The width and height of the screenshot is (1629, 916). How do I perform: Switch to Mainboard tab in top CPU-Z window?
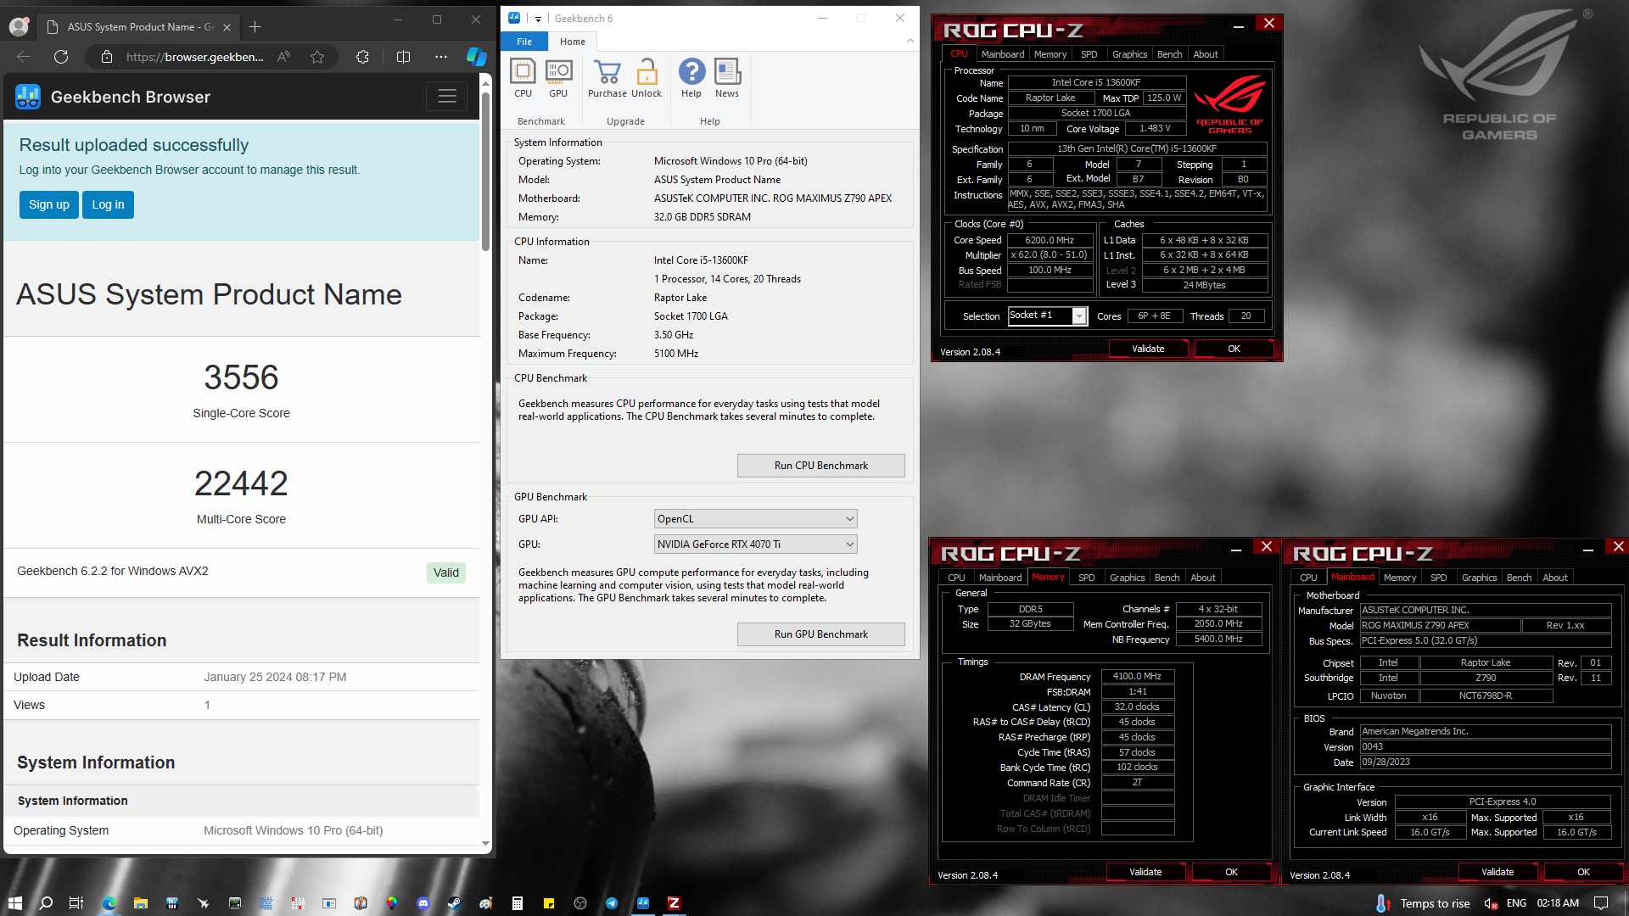[1003, 54]
